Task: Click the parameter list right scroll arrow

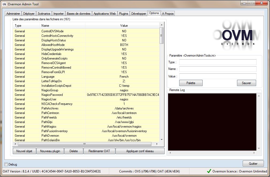Action: (x=157, y=144)
